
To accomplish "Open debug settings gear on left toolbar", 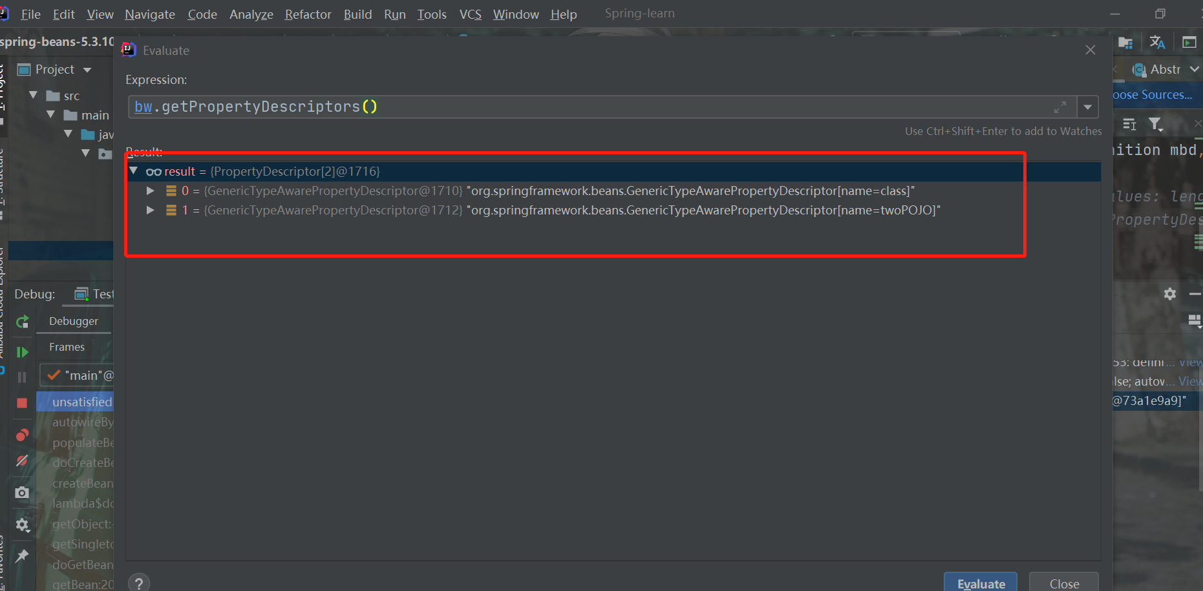I will (23, 524).
